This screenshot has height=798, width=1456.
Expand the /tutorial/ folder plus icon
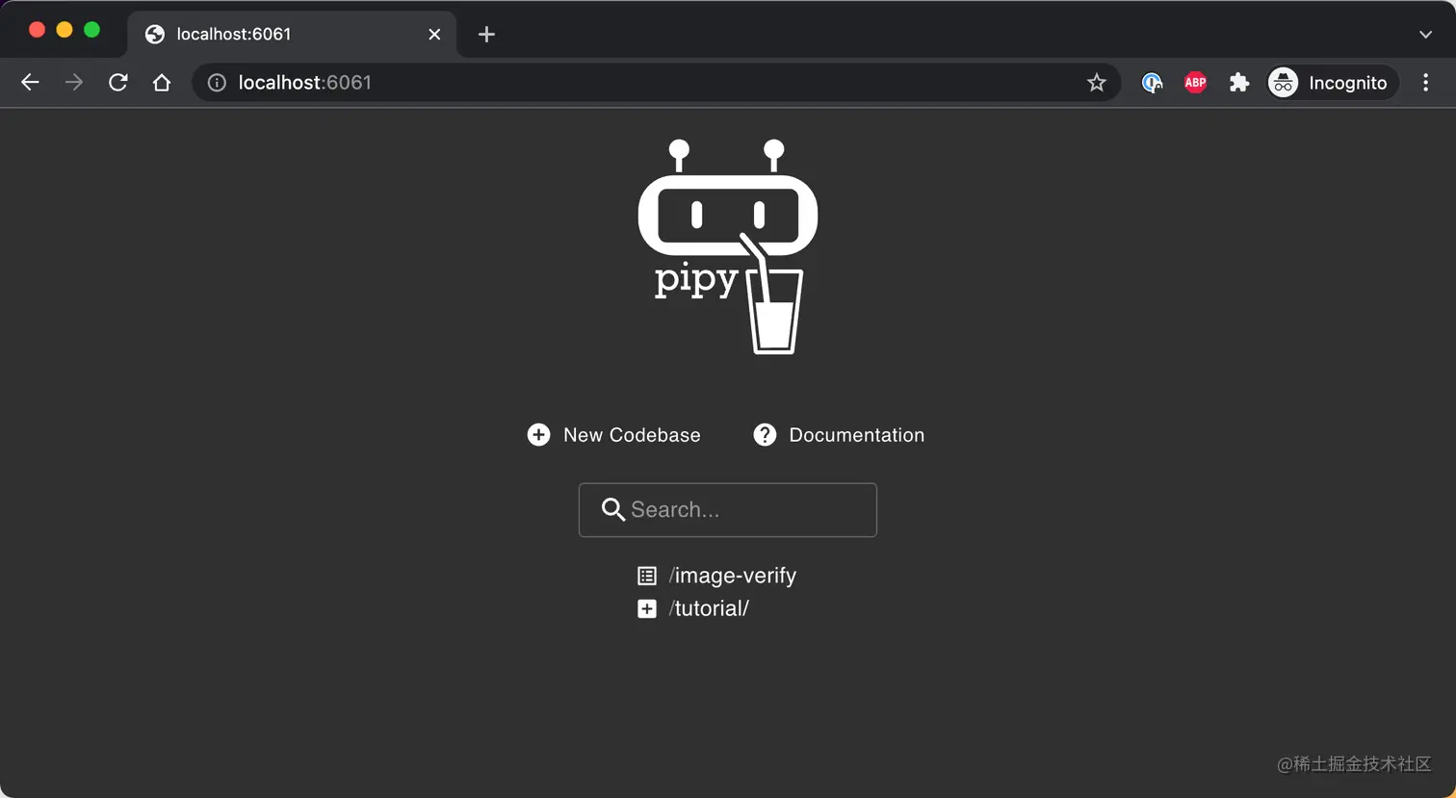(647, 608)
